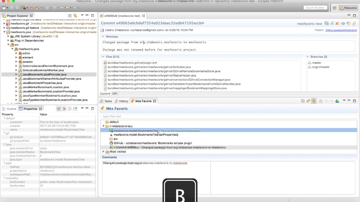
Task: Click the Refresh icon in Mes Favoris toolbar
Action: tap(308, 101)
